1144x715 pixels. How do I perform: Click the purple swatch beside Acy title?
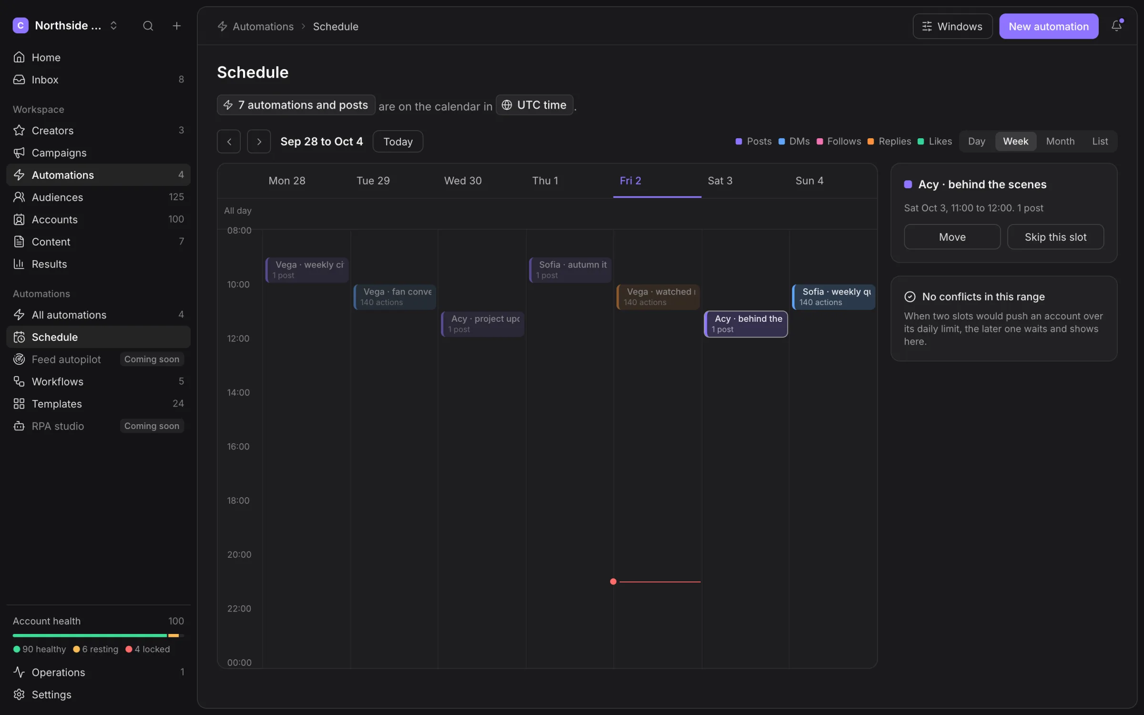tap(908, 184)
